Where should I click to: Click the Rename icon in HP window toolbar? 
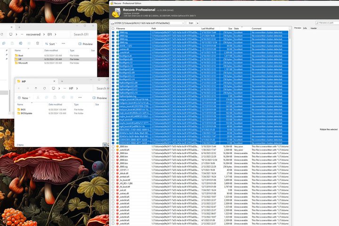coord(63,97)
